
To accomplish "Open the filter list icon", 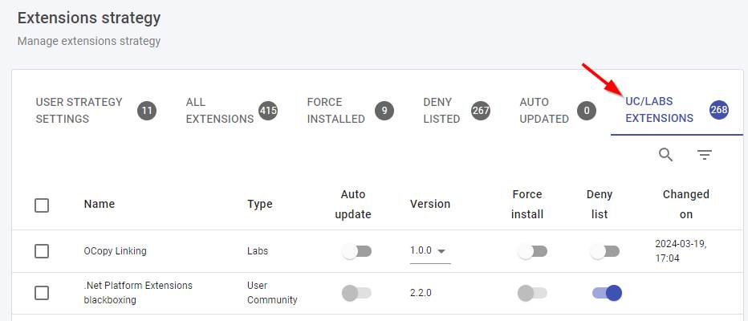I will pyautogui.click(x=704, y=155).
